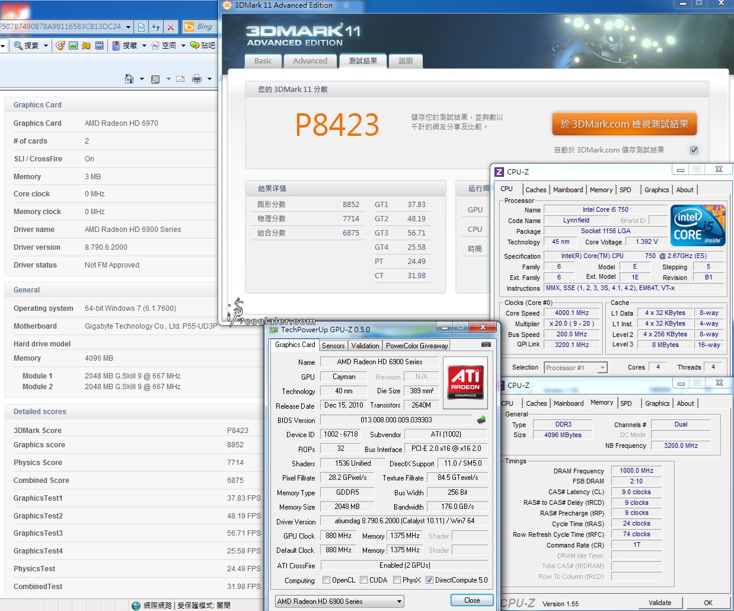Open the PowerColor Giveaway tab in GPU-Z

click(x=417, y=345)
